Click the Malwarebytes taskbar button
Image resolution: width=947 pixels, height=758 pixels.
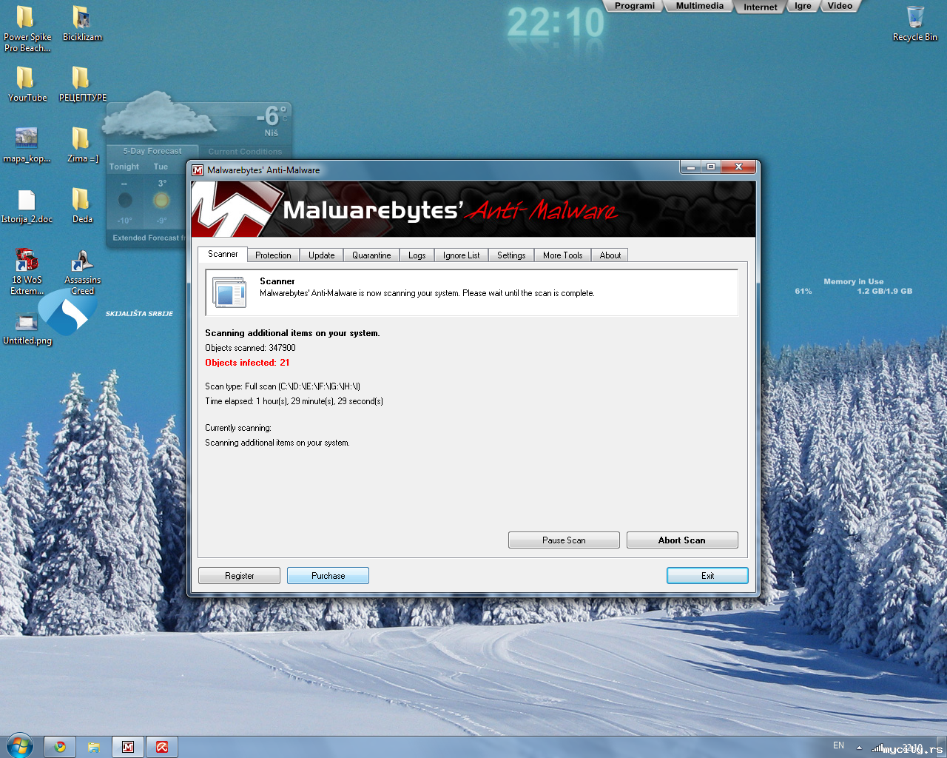pos(128,747)
